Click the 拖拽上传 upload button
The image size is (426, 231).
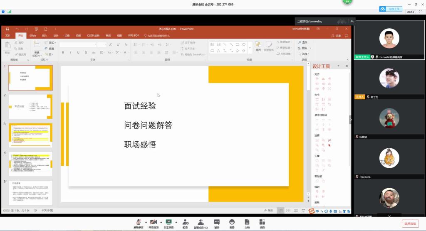pyautogui.click(x=390, y=9)
